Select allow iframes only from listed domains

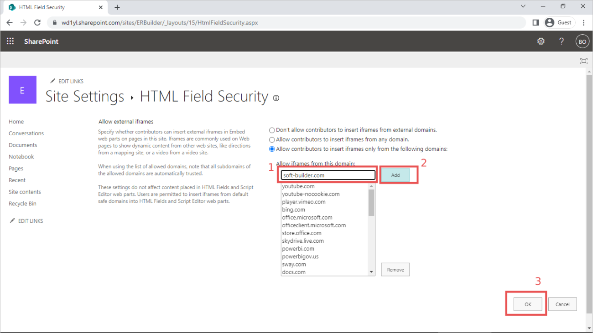coord(272,149)
